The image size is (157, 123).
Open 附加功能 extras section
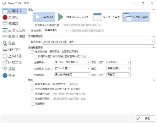12,63
